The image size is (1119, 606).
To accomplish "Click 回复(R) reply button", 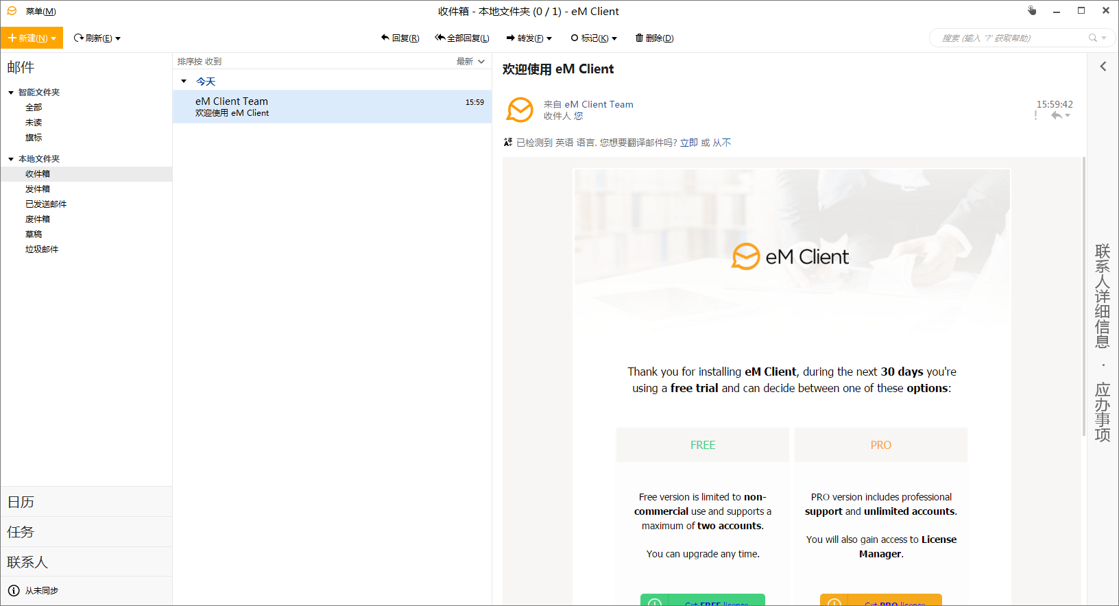I will tap(400, 38).
